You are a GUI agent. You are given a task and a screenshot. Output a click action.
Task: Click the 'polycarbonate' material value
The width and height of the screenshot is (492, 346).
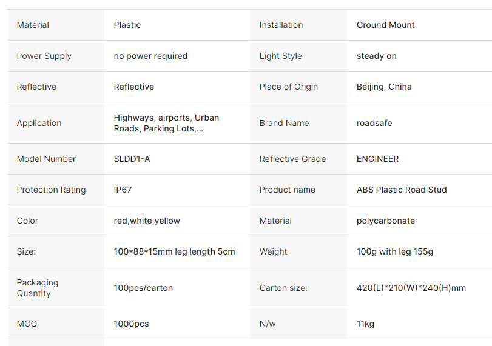click(x=386, y=221)
